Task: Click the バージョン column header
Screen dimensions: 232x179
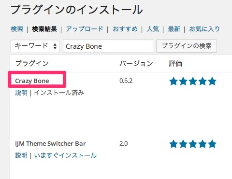Action: pyautogui.click(x=136, y=64)
